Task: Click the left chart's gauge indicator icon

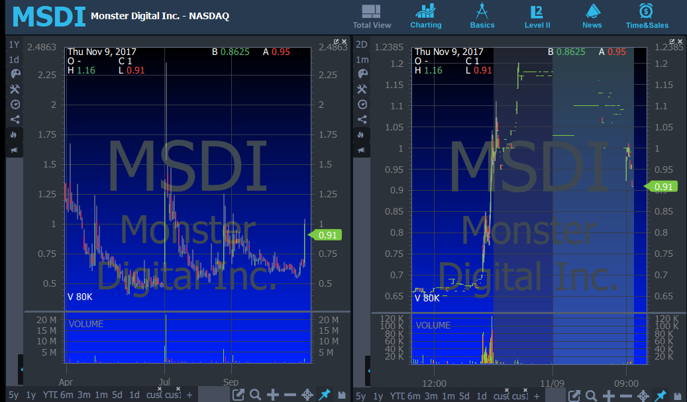Action: (15, 104)
